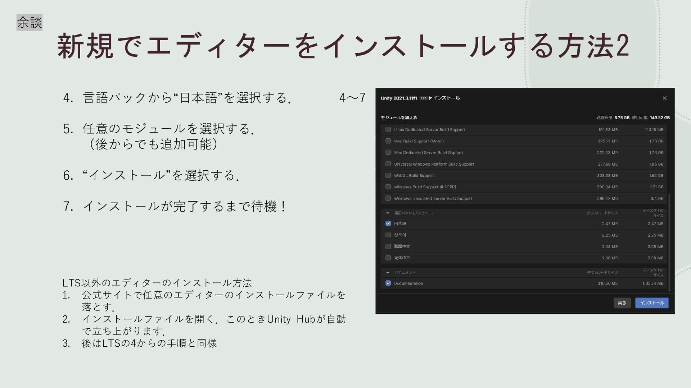Viewport: 691px width, 388px height.
Task: Tick Windows Build Support (IL2CPP) checkbox
Action: (x=388, y=187)
